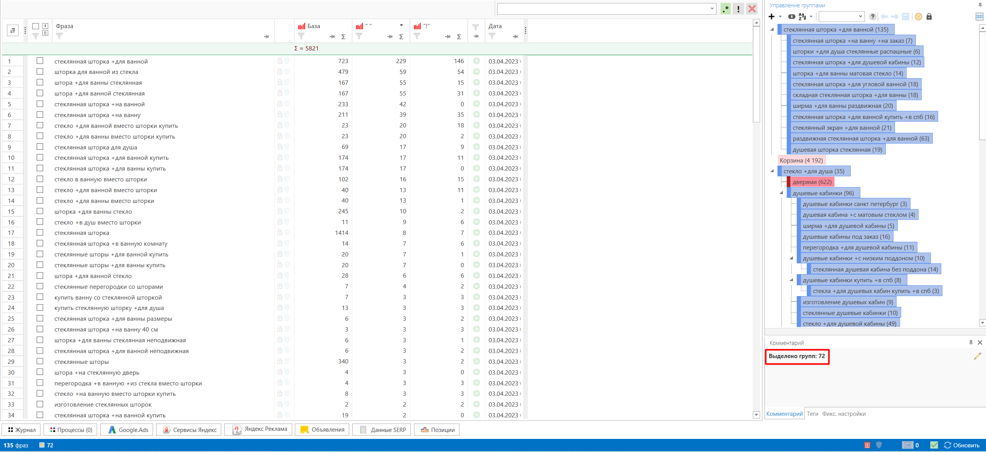The width and height of the screenshot is (986, 452).
Task: Collapse the 'душевые кабинки (96)' tree node
Action: [781, 193]
